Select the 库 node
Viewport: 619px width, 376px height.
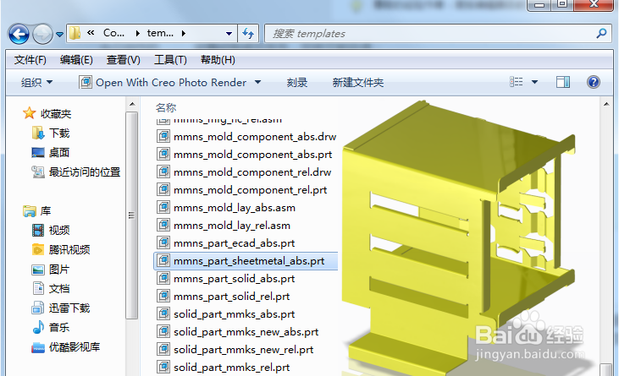(x=36, y=211)
